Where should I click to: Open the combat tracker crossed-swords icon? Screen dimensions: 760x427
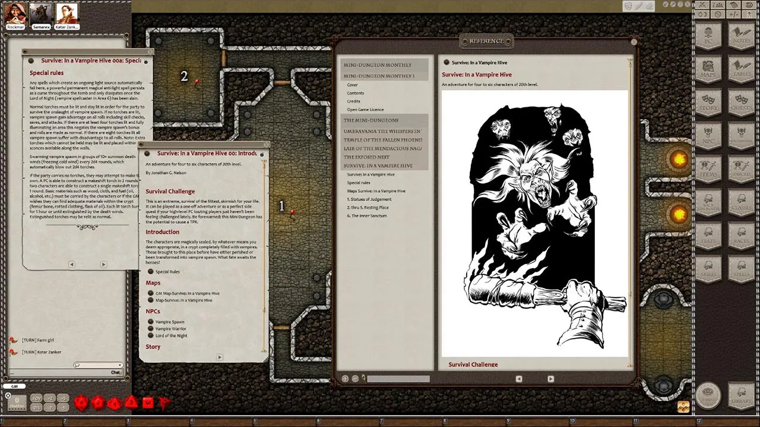tap(703, 5)
